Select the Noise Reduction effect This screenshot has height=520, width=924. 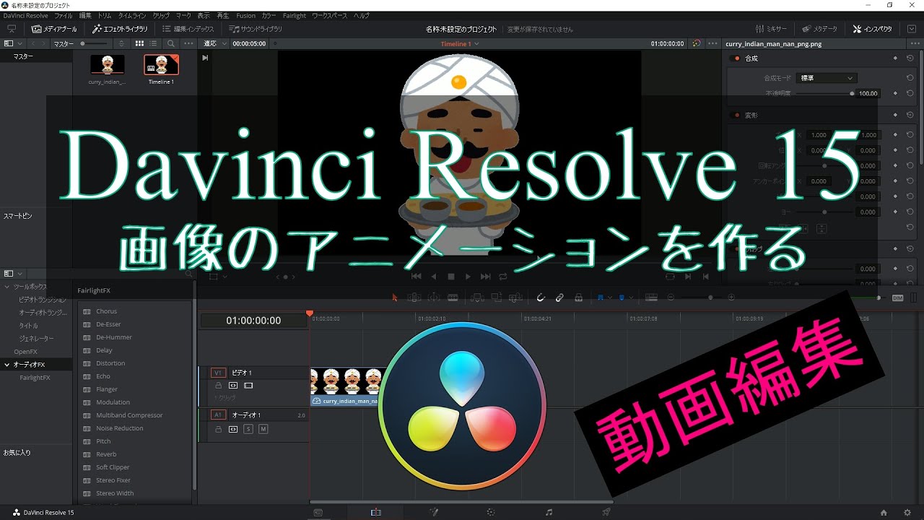(x=119, y=428)
